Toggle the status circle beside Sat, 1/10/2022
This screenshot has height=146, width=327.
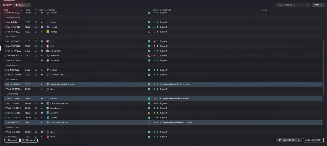(5, 41)
